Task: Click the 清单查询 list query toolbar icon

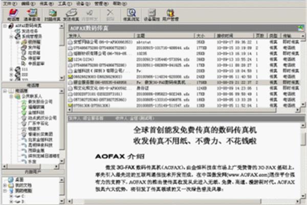Action: point(32,15)
